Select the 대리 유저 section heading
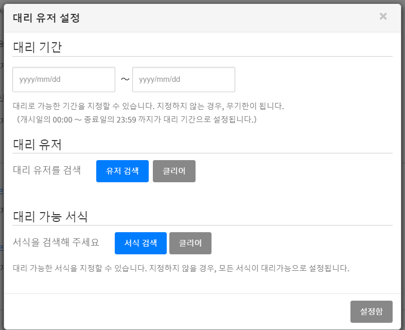405x330 pixels. [37, 144]
